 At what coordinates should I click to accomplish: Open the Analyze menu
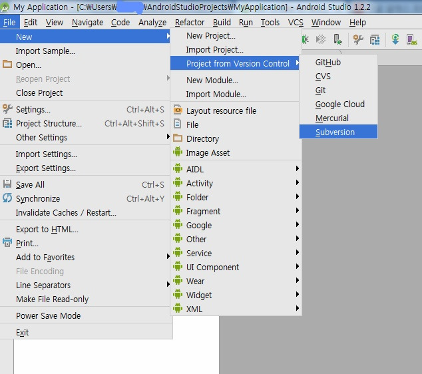coord(152,23)
